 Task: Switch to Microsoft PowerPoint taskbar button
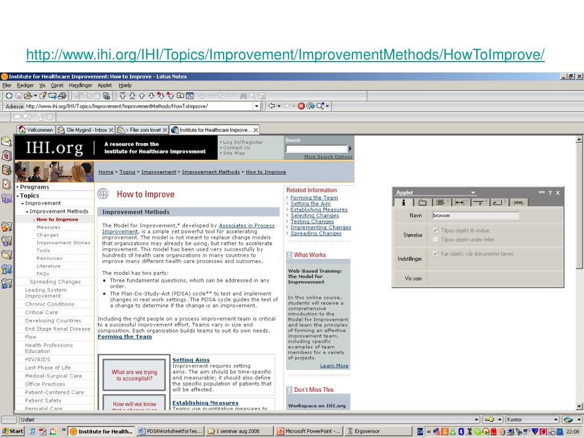tap(309, 431)
